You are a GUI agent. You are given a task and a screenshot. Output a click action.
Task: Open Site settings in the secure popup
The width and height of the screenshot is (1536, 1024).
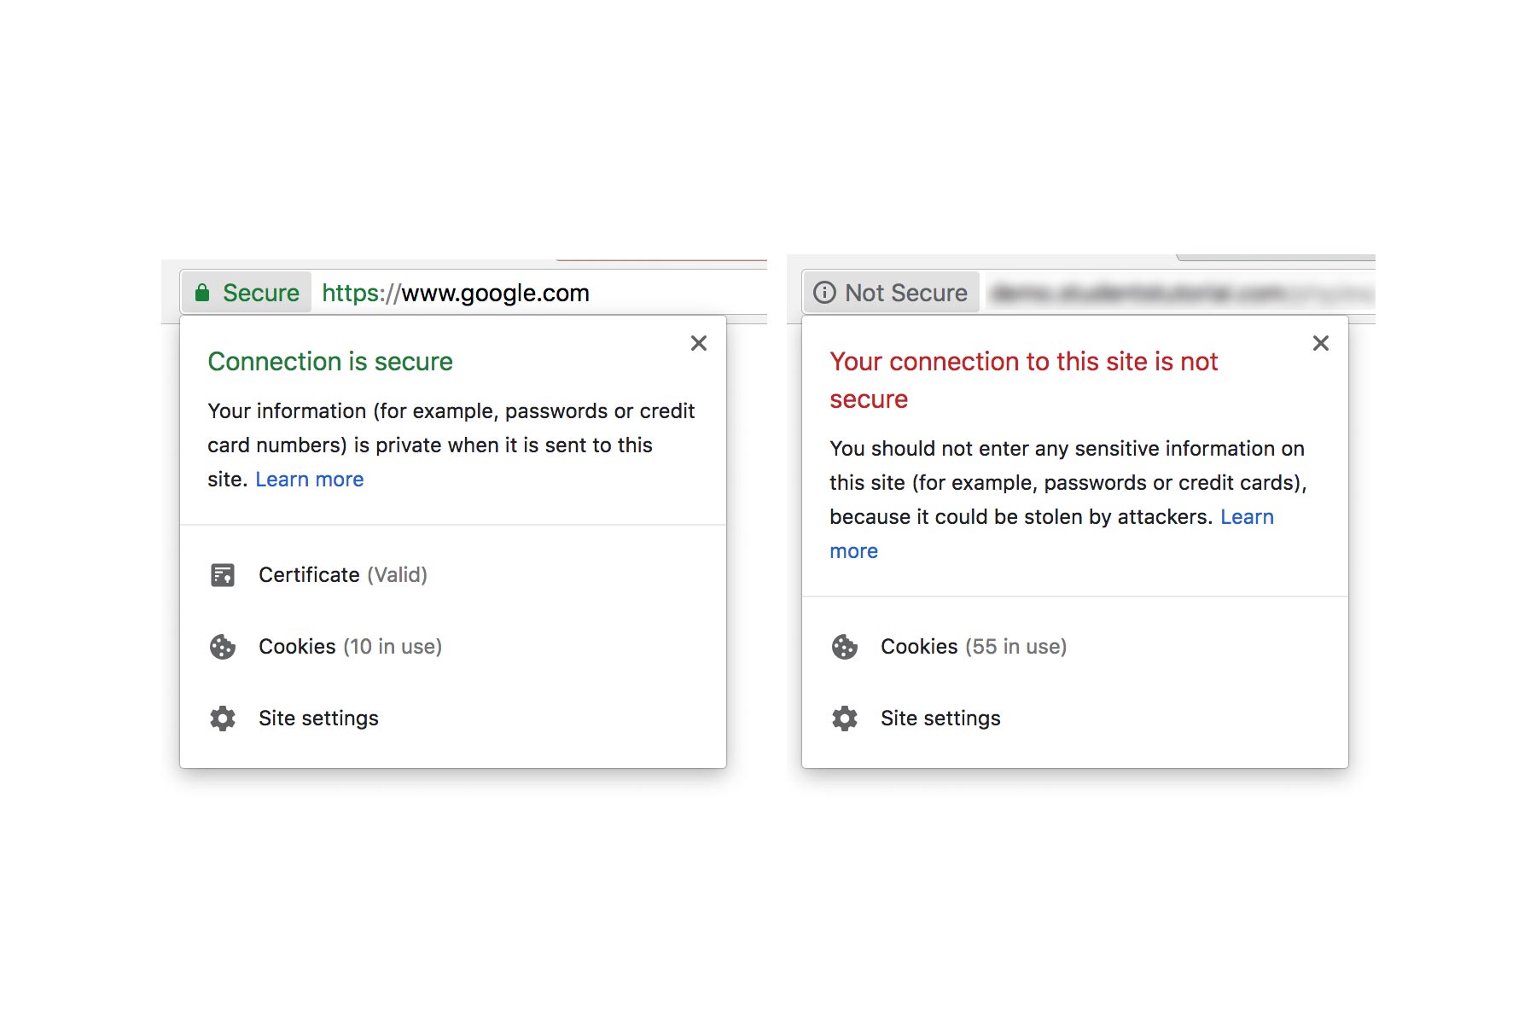click(318, 719)
